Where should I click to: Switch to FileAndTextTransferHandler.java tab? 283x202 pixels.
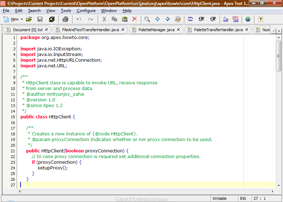[x=91, y=30]
